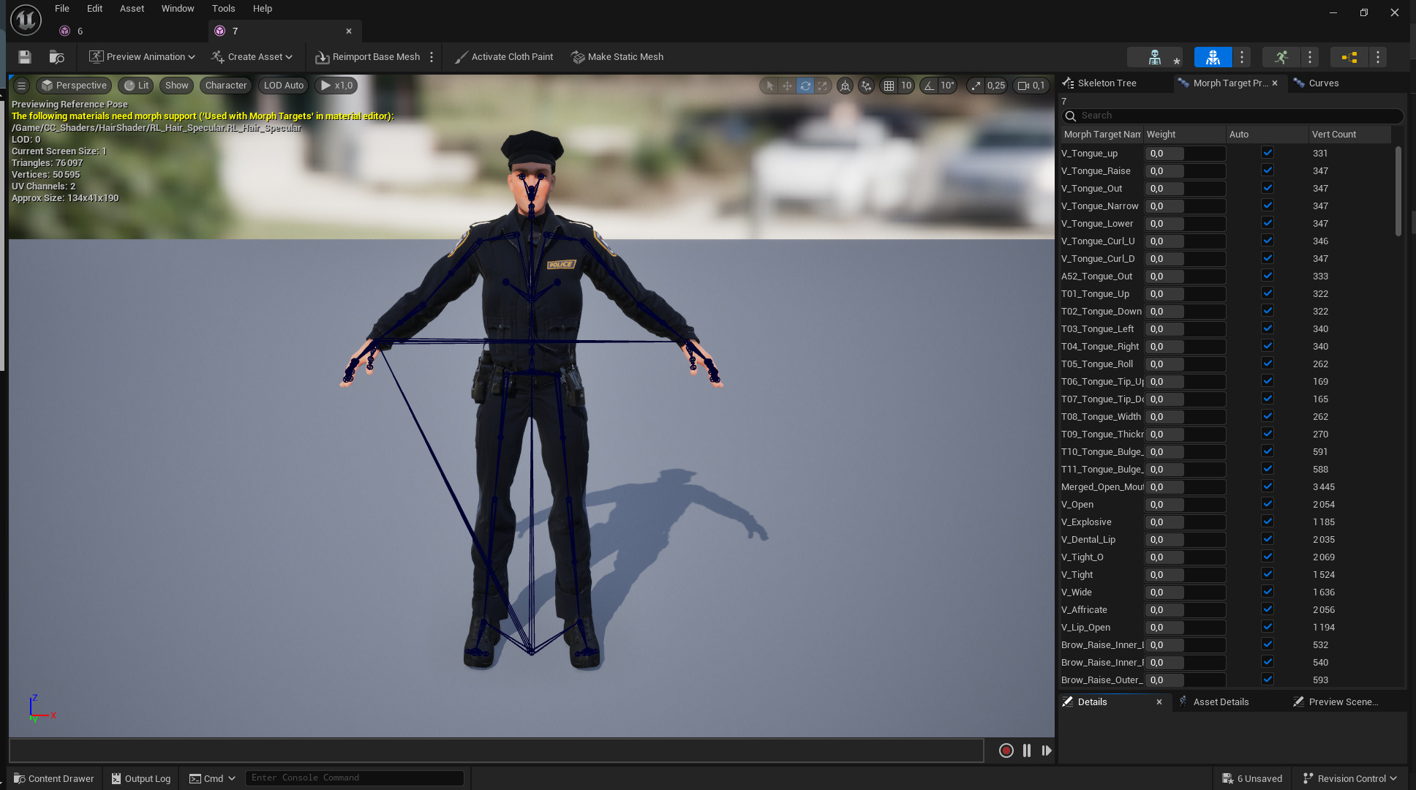Browse to asset in Content Browser
The width and height of the screenshot is (1416, 790).
[x=56, y=57]
